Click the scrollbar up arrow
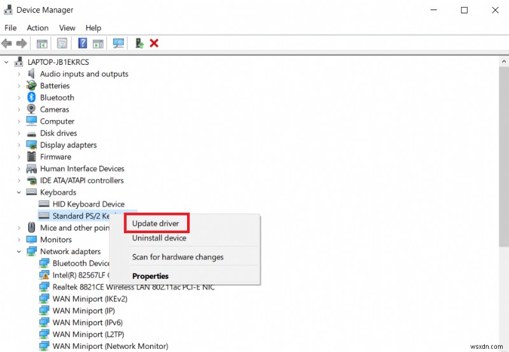This screenshot has width=509, height=352. [x=504, y=61]
